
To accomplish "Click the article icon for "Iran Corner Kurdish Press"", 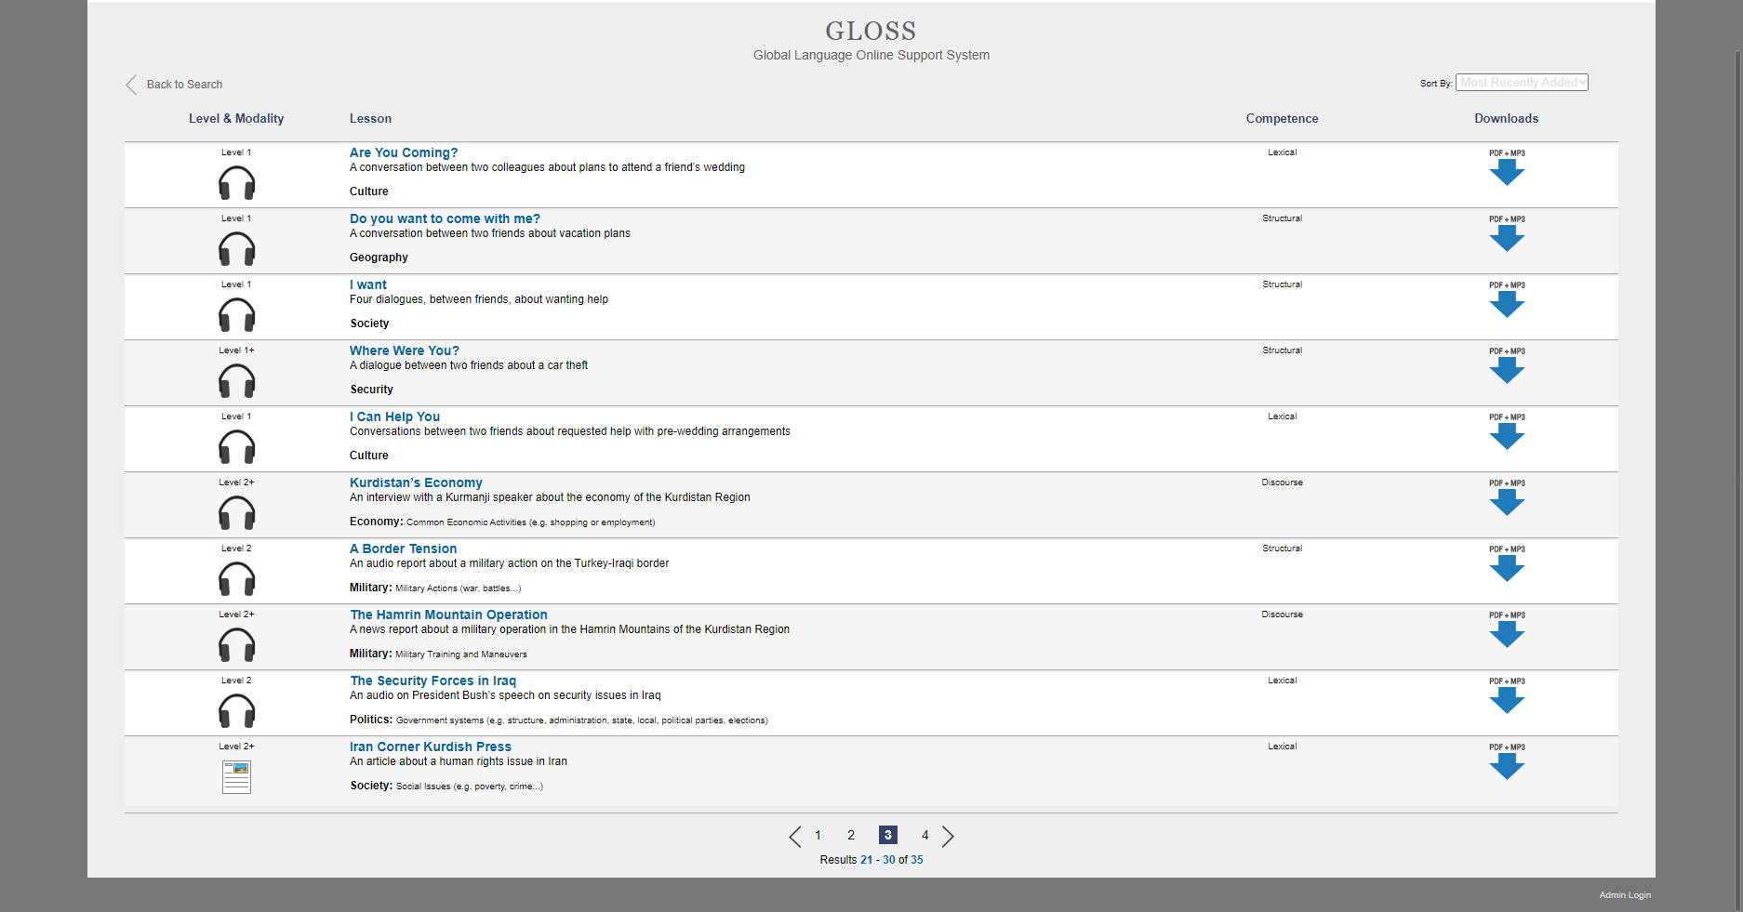I will [236, 776].
